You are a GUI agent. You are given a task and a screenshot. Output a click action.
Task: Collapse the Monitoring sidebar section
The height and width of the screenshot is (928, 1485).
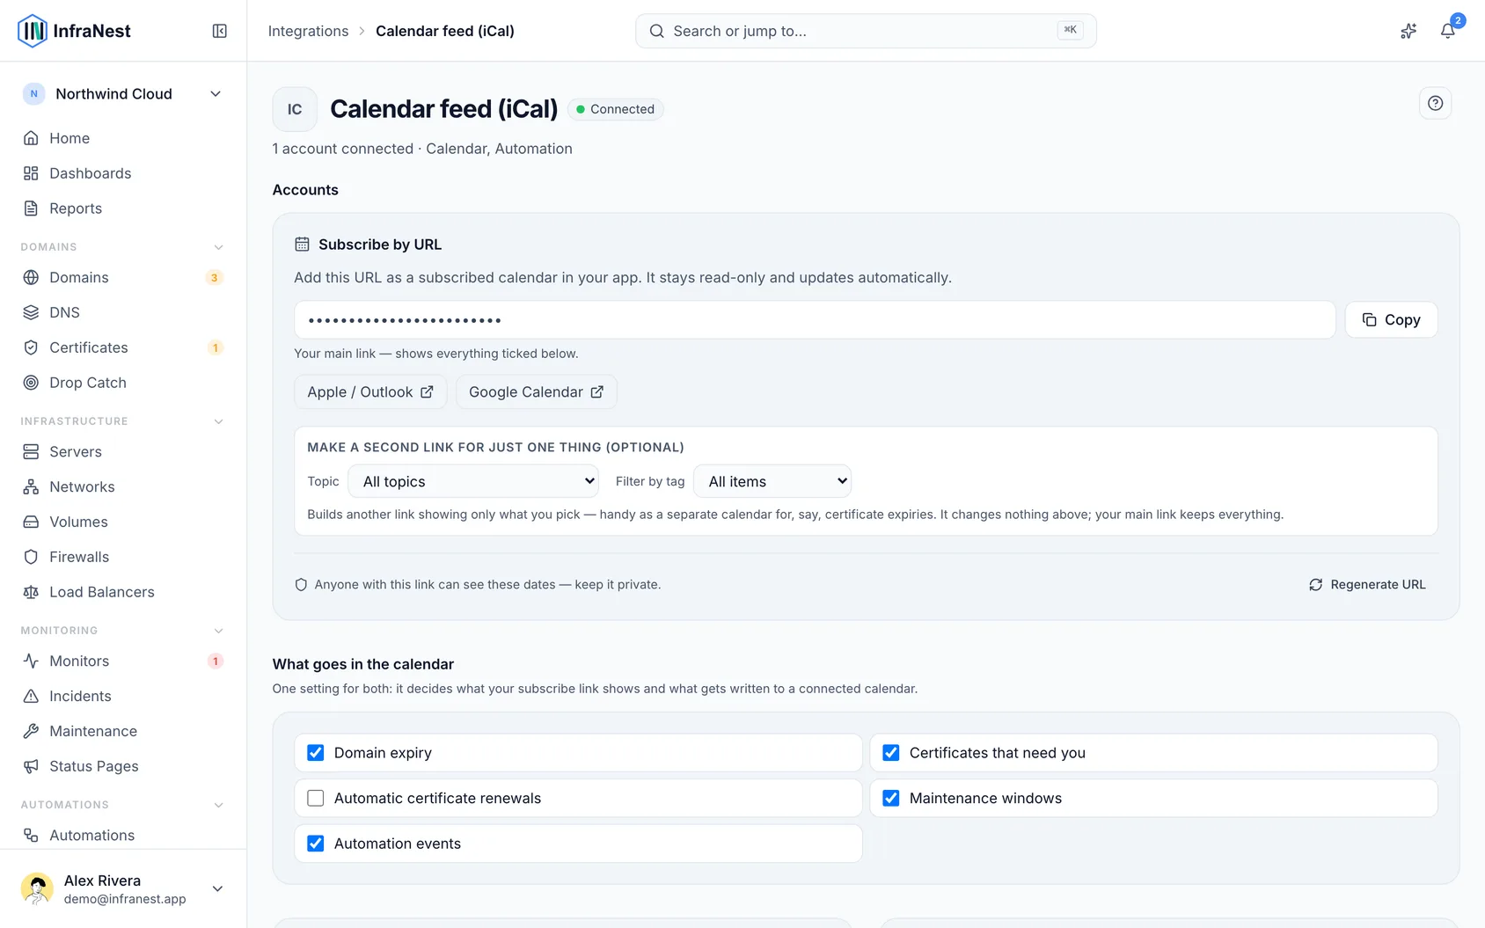[218, 631]
